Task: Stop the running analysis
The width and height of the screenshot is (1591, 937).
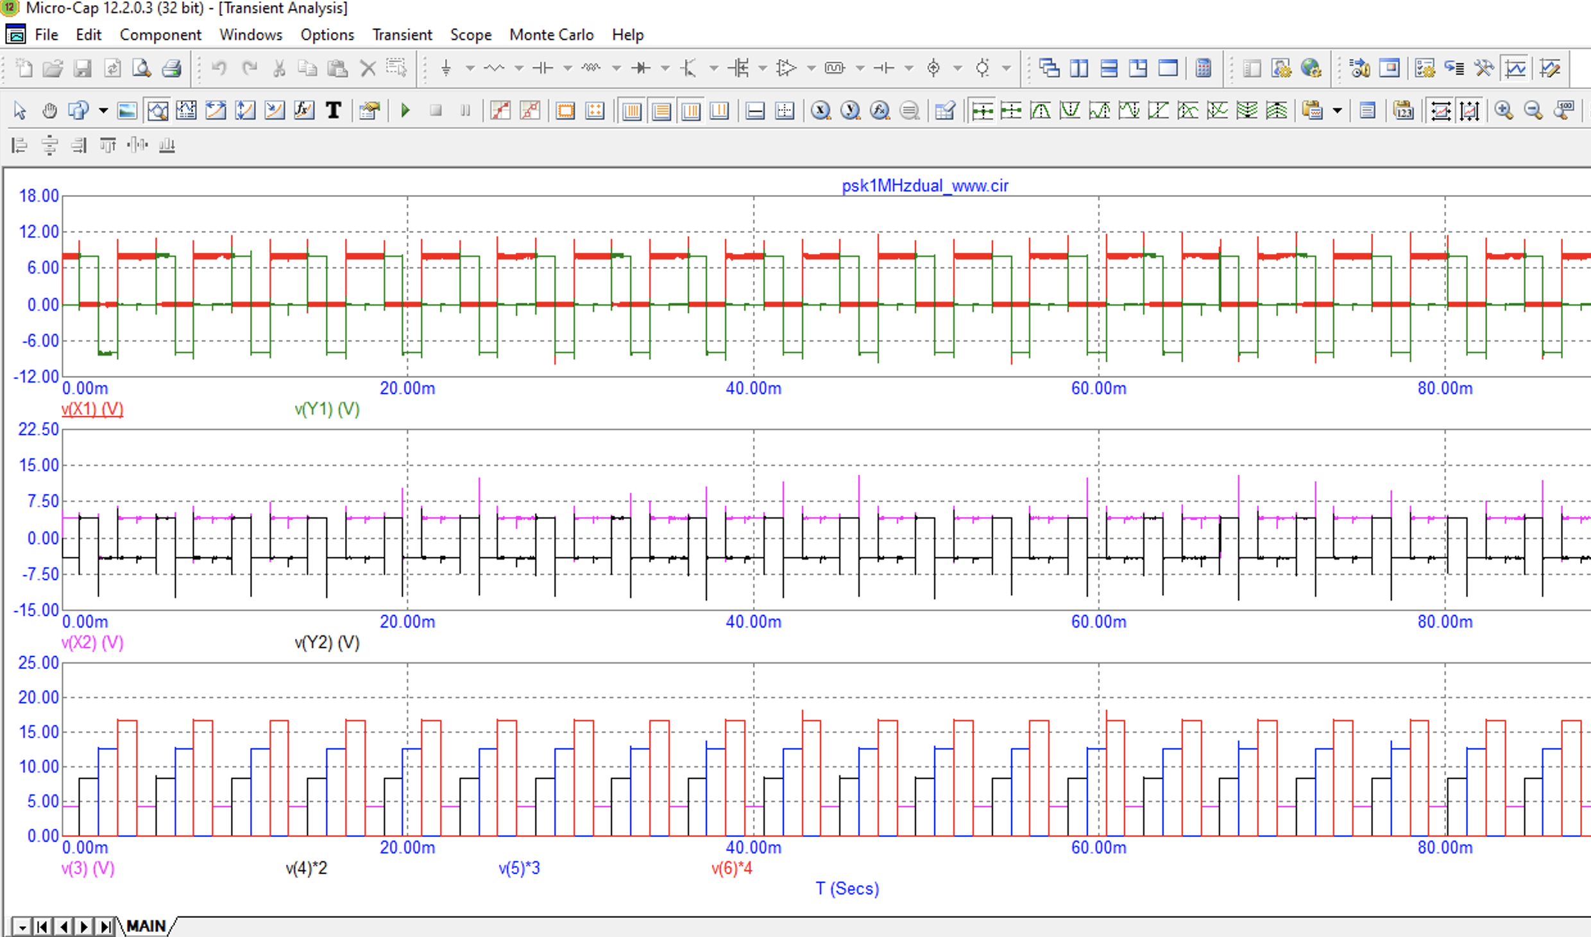Action: (x=436, y=111)
